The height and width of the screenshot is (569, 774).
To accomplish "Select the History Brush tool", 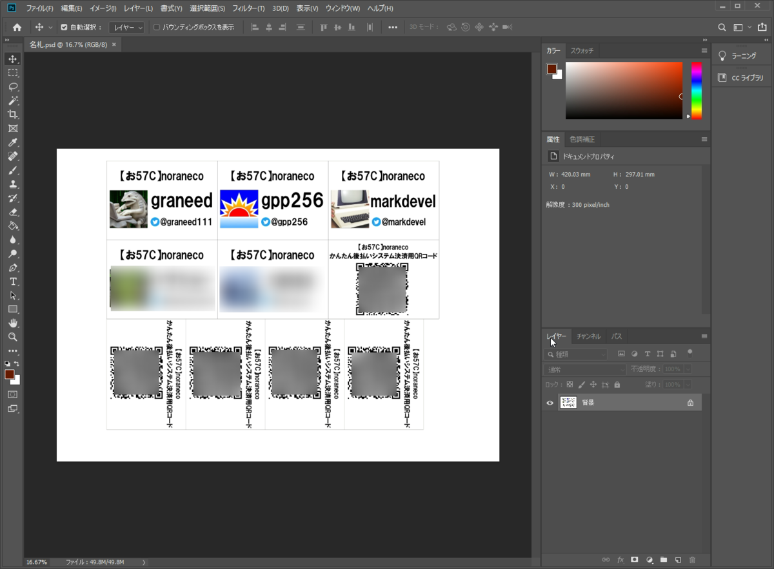I will point(13,198).
